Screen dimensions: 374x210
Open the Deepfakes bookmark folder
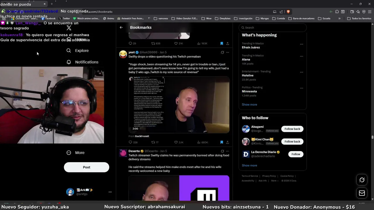point(222,18)
